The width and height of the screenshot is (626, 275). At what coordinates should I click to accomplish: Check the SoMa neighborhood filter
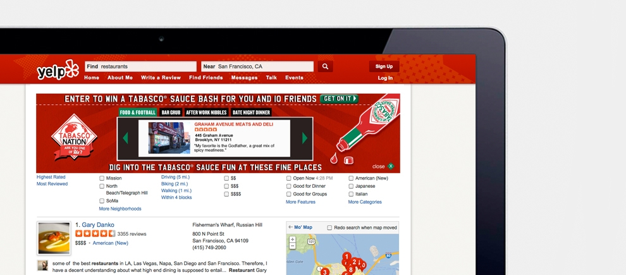102,201
